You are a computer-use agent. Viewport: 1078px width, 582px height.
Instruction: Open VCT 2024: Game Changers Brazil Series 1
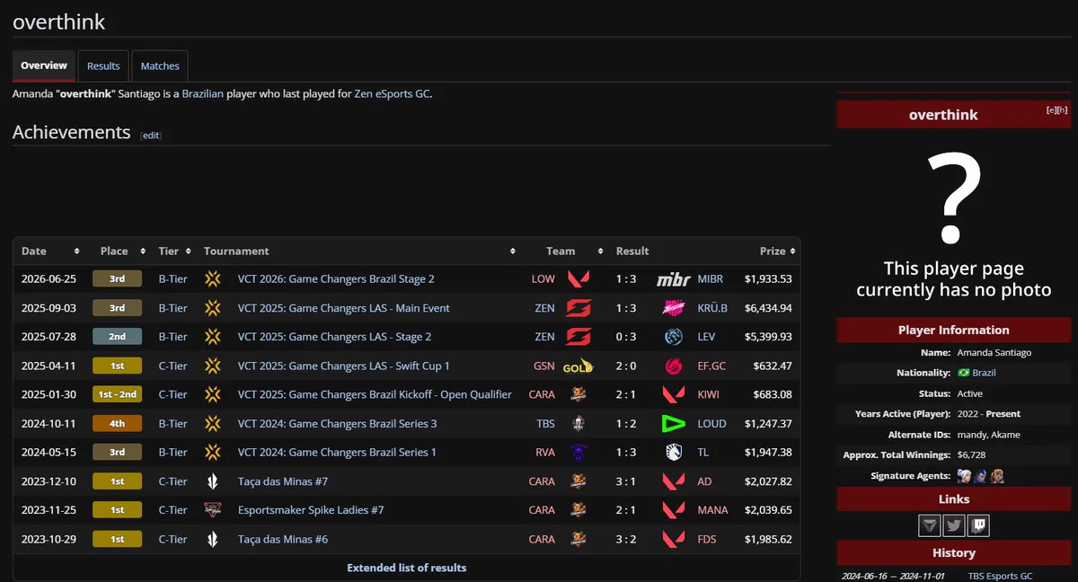click(x=337, y=452)
